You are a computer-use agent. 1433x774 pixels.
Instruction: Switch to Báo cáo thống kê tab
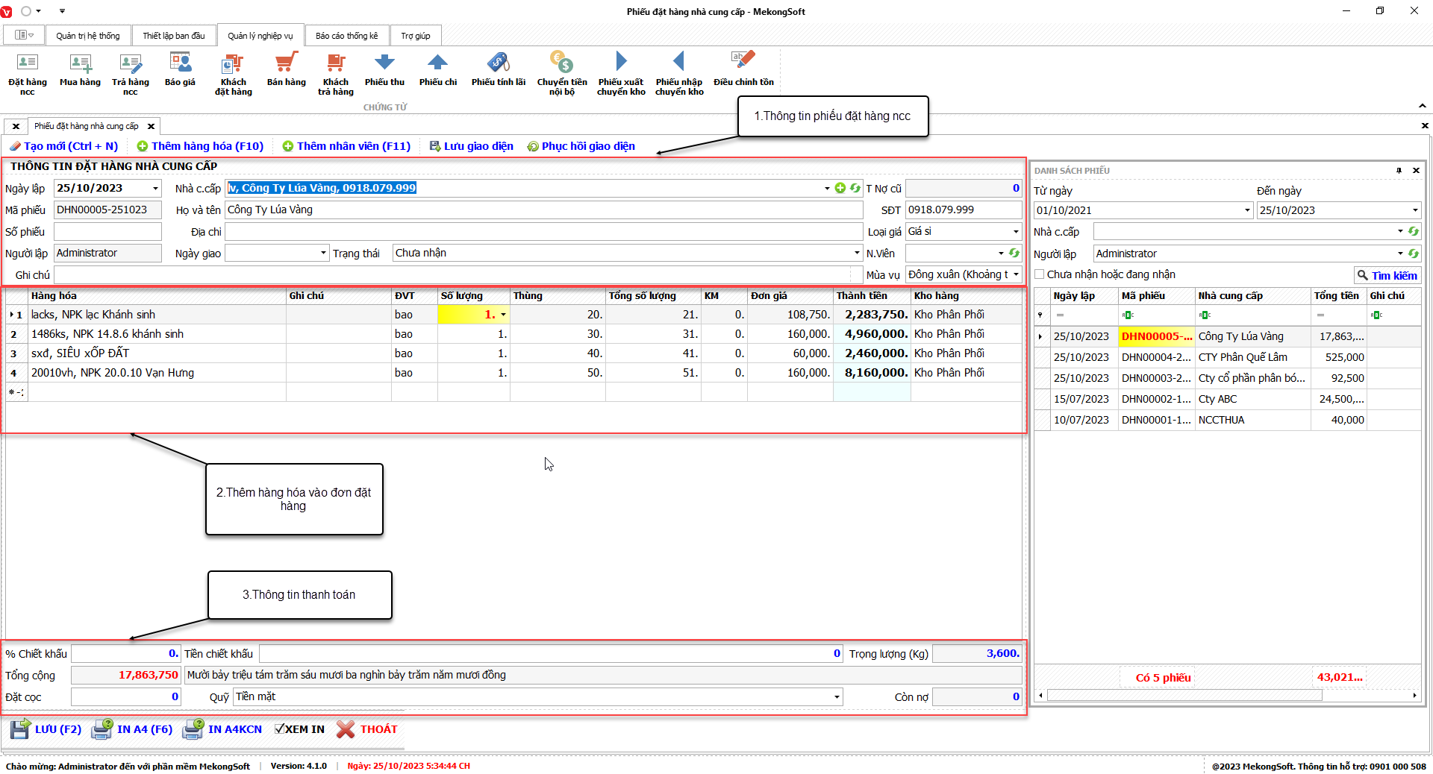(346, 36)
